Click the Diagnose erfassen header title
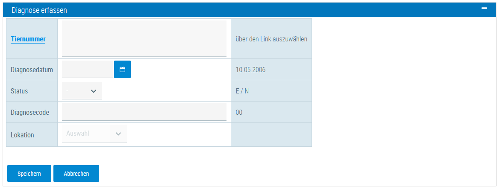 coord(39,9)
